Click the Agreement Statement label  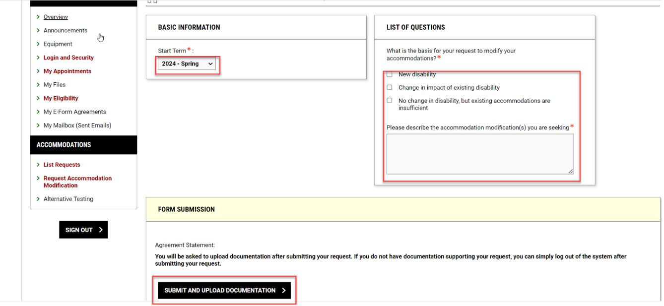point(185,245)
